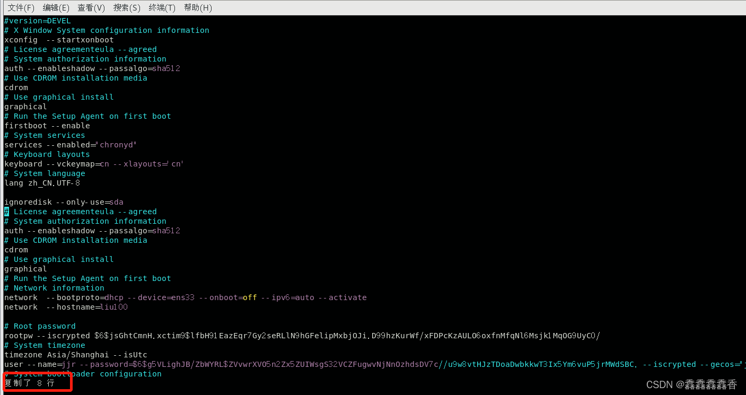
Task: Click 'ens33' in the network bootproto line
Action: point(183,297)
